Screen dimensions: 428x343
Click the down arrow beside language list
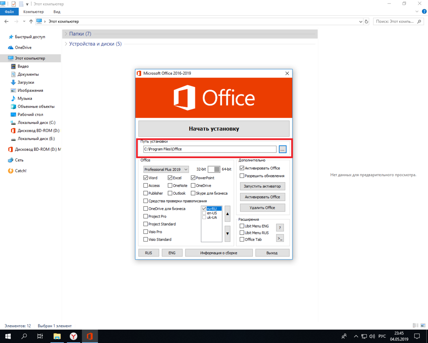coord(228,234)
